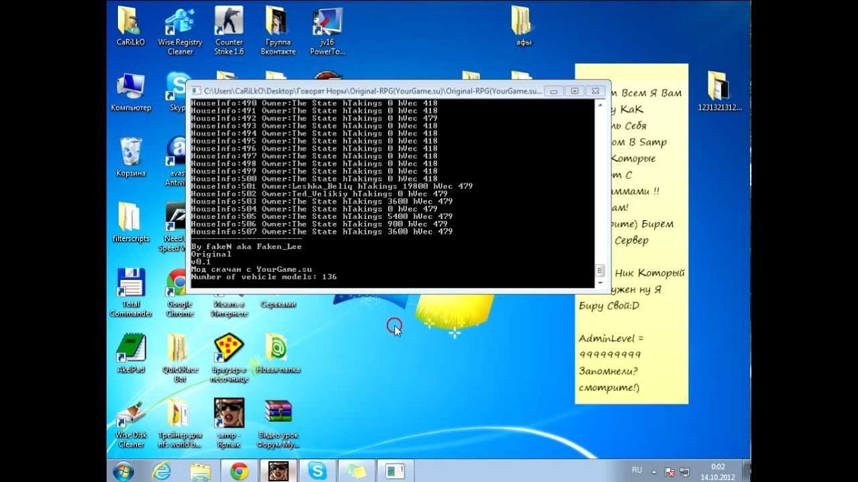Screen dimensions: 858x482
Task: Open the Новая папка desktop icon
Action: tap(278, 354)
